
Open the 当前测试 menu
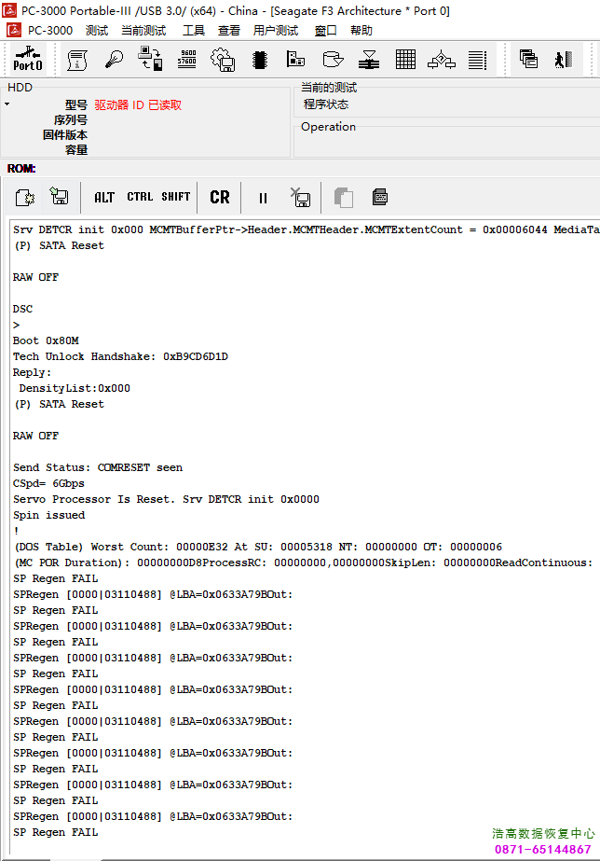tap(143, 30)
